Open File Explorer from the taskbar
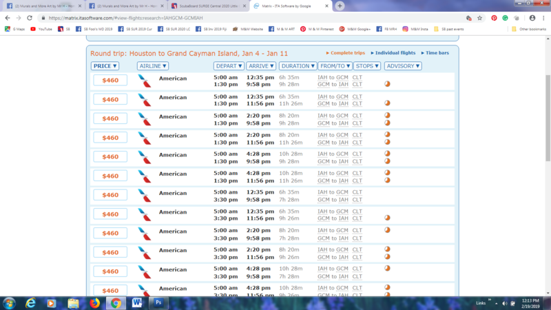Image resolution: width=551 pixels, height=310 pixels. [73, 303]
